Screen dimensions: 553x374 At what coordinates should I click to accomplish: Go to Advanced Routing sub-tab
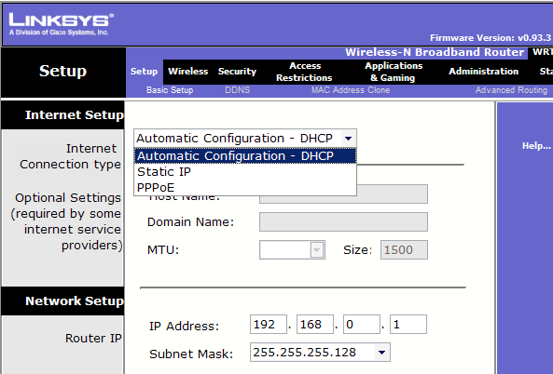[511, 90]
